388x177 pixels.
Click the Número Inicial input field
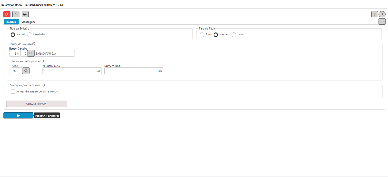72,71
